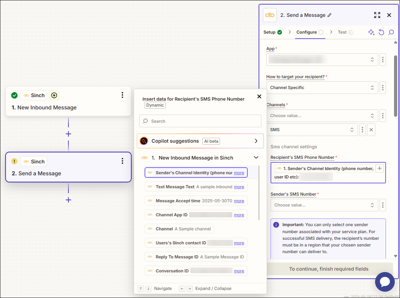Click the circled plus icon on New Inbound Message

pyautogui.click(x=54, y=95)
